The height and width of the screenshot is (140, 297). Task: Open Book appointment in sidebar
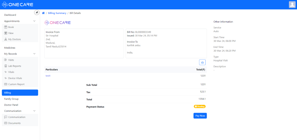pos(11,27)
